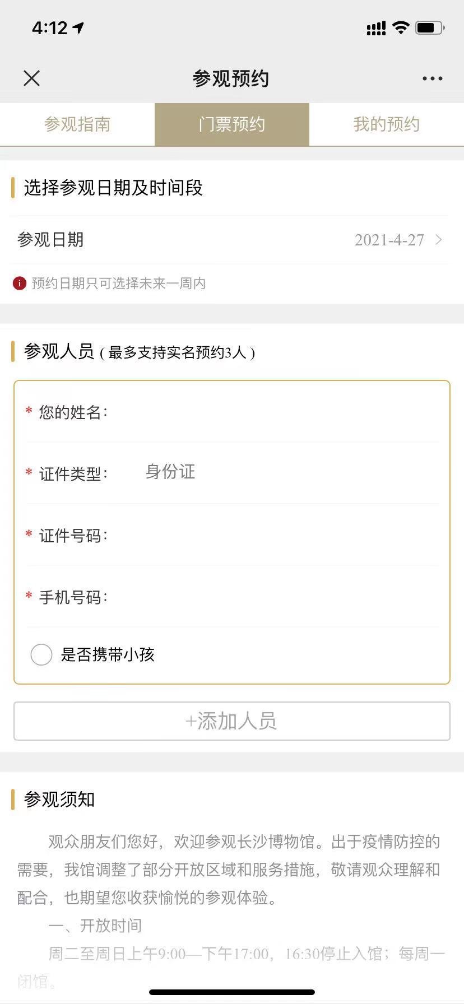Screen dimensions: 464x1004
Task: Toggle the 是否携带小孩 radio button
Action: click(x=41, y=654)
